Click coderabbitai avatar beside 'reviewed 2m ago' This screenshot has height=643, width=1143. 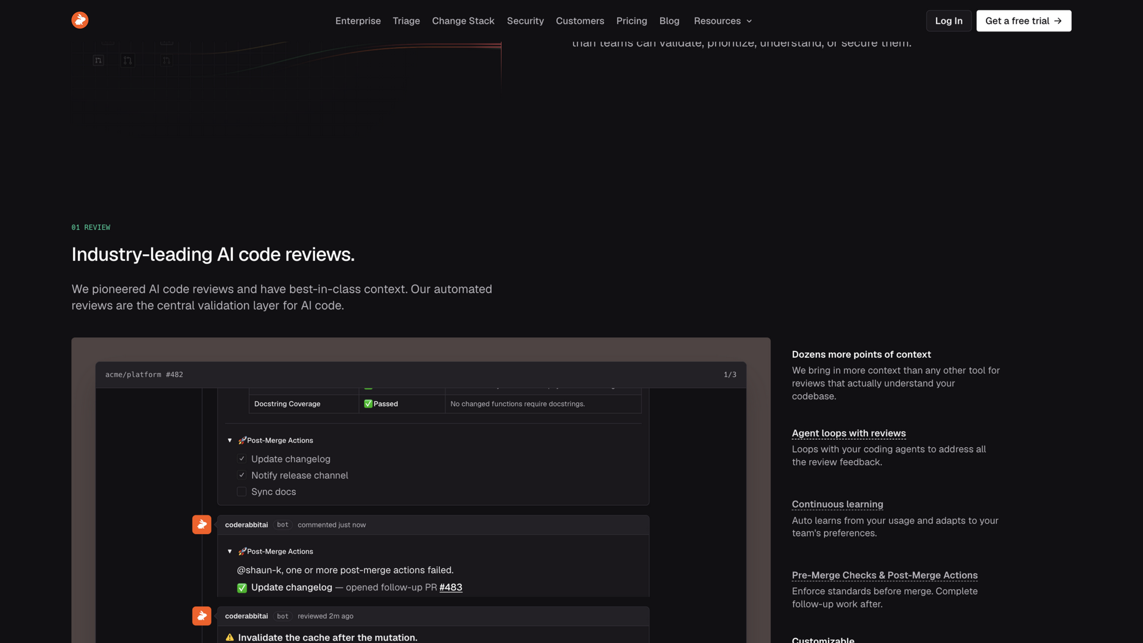[202, 616]
